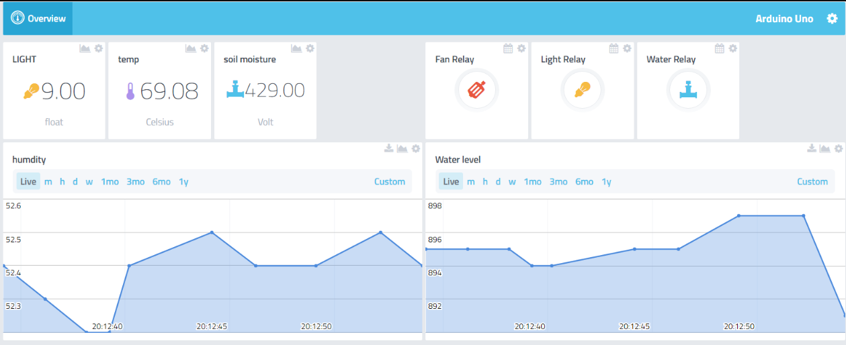
Task: Click the 52.5 peak point on humidity graph
Action: [212, 233]
